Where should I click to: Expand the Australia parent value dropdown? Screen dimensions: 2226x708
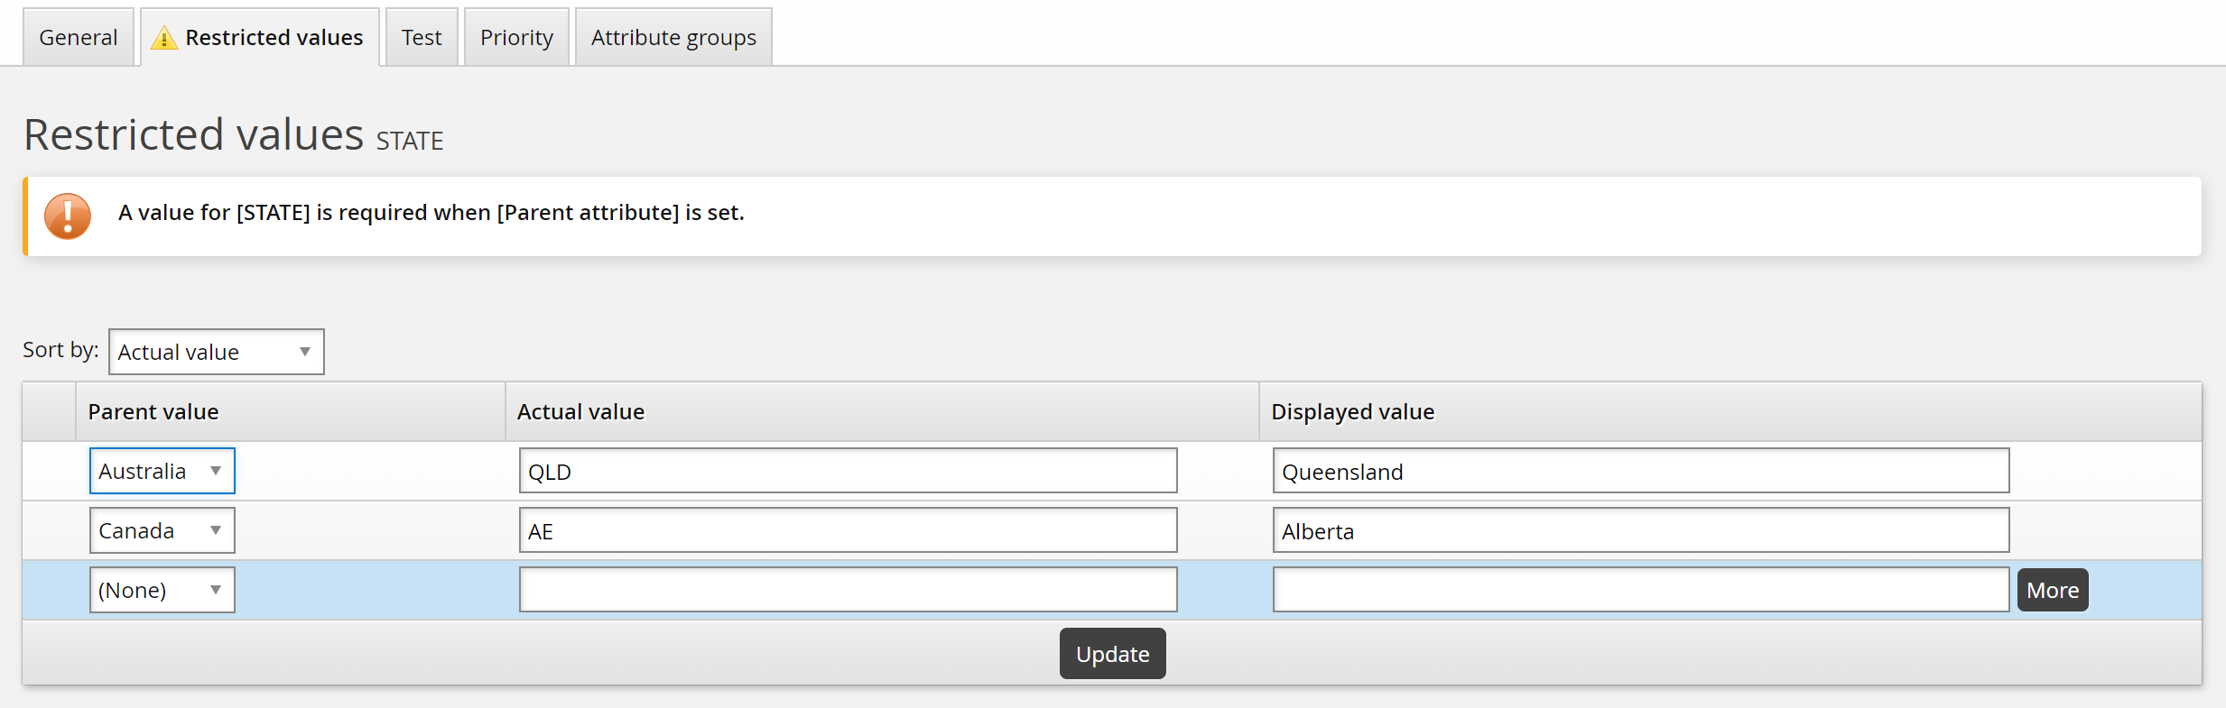point(162,471)
